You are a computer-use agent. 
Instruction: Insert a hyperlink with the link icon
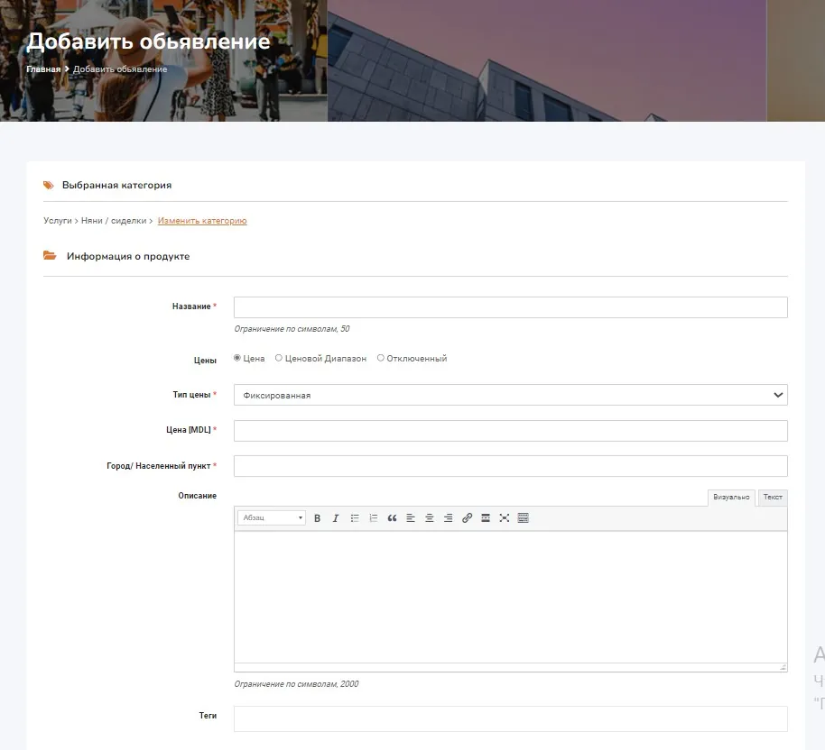click(467, 518)
